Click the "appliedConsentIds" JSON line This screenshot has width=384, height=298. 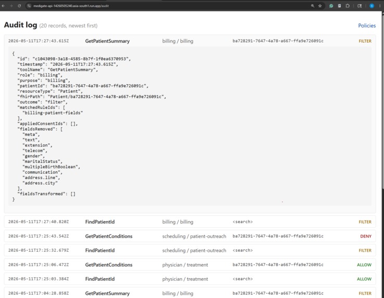[x=47, y=124]
